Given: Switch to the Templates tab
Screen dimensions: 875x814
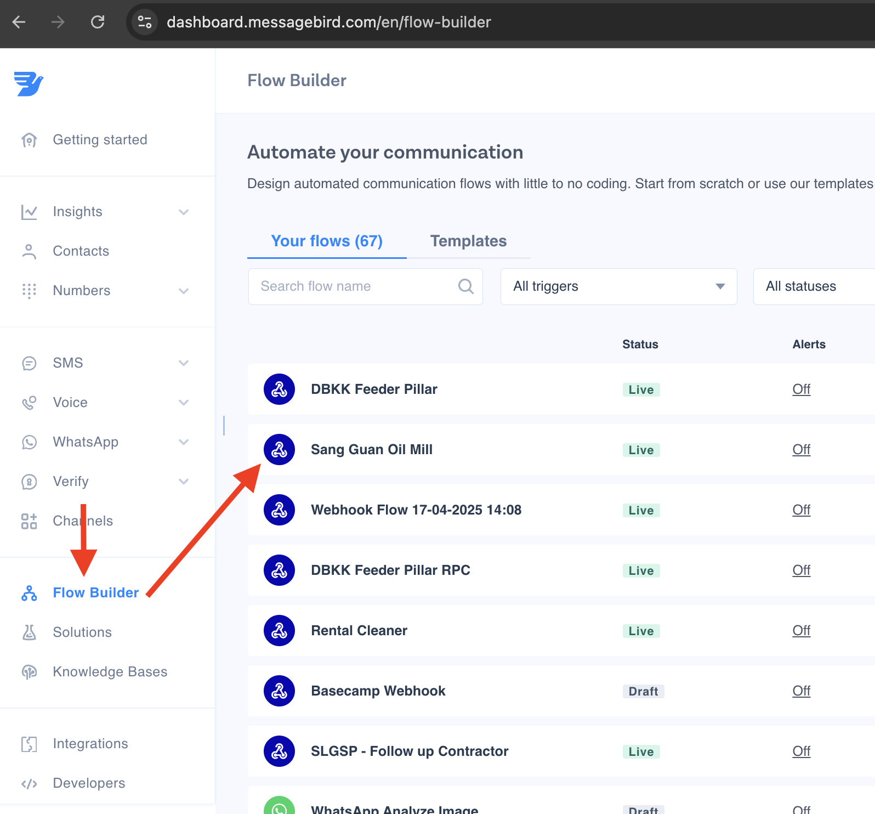Looking at the screenshot, I should tap(468, 241).
